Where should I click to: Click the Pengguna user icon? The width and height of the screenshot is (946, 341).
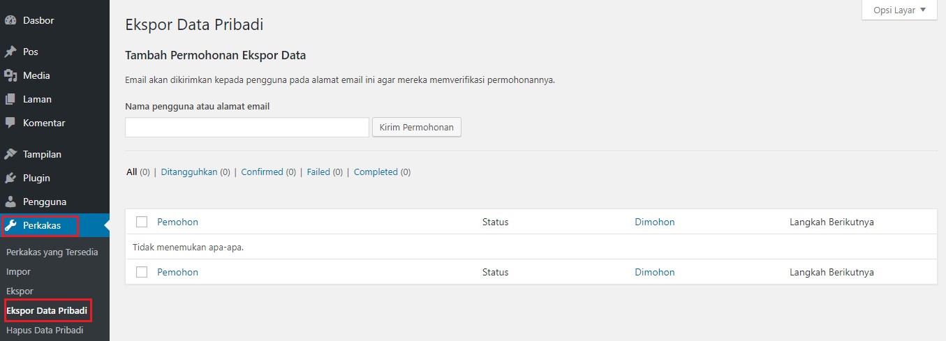tap(10, 202)
